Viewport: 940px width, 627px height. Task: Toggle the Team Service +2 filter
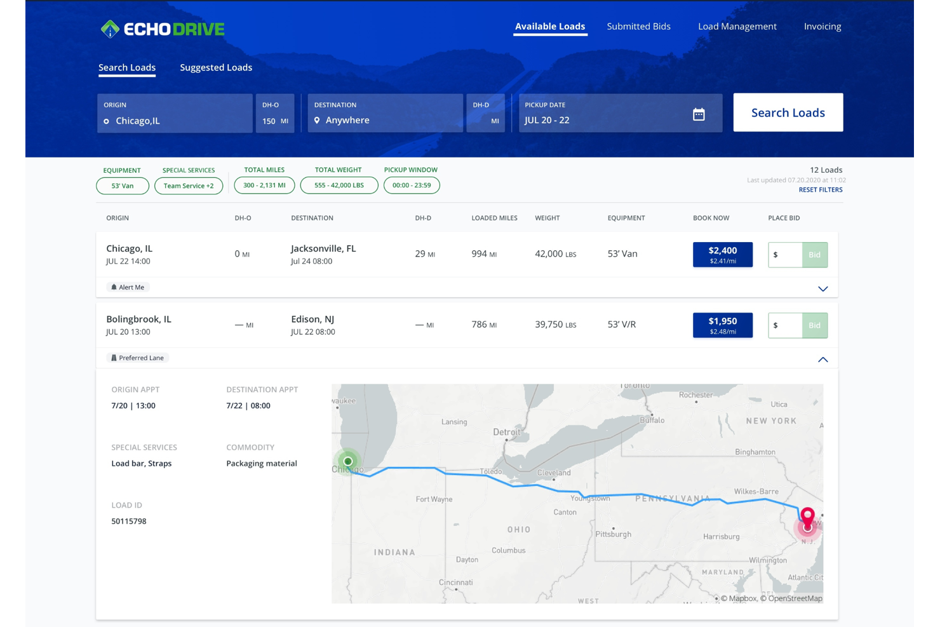[189, 185]
